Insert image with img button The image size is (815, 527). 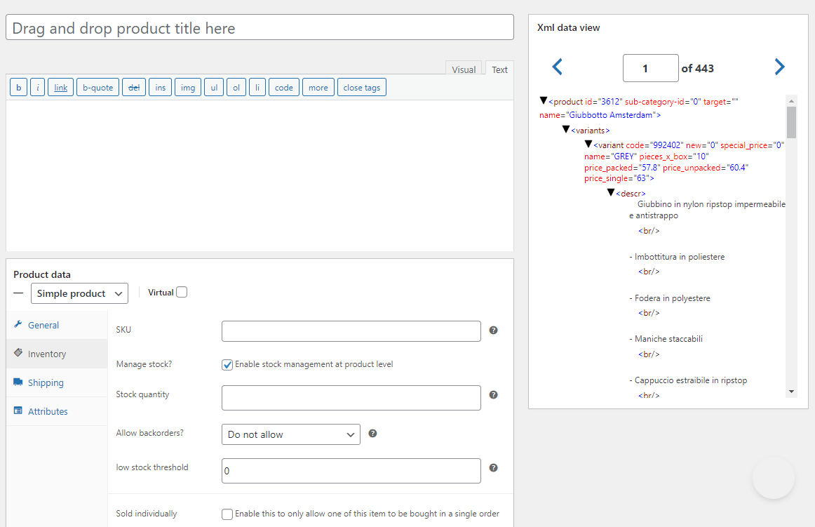click(x=188, y=88)
